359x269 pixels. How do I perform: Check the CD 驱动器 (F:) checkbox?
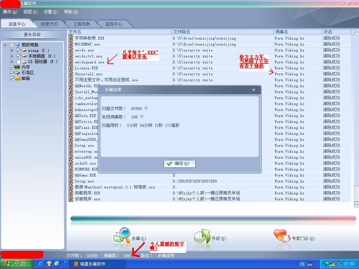click(x=19, y=62)
